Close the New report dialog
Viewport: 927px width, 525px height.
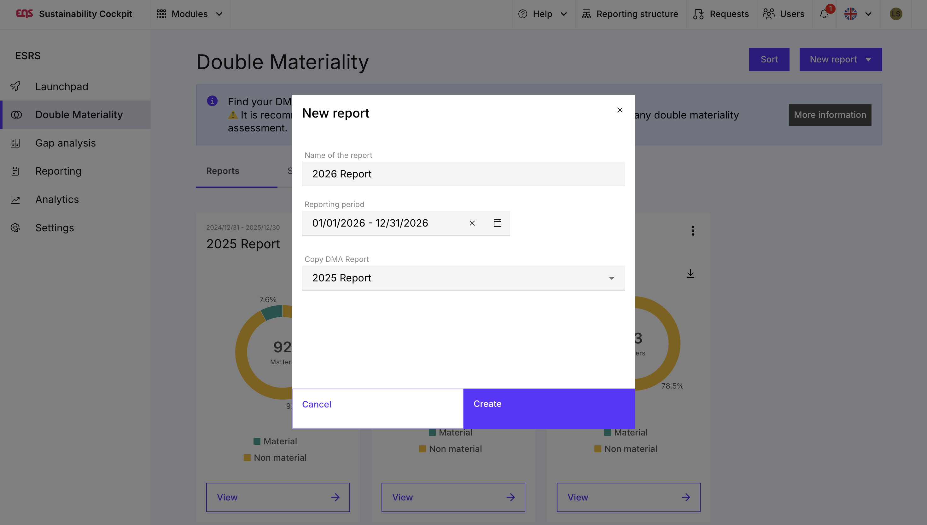click(620, 110)
